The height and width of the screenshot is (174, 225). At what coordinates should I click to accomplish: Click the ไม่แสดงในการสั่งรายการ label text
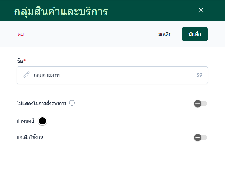point(41,103)
